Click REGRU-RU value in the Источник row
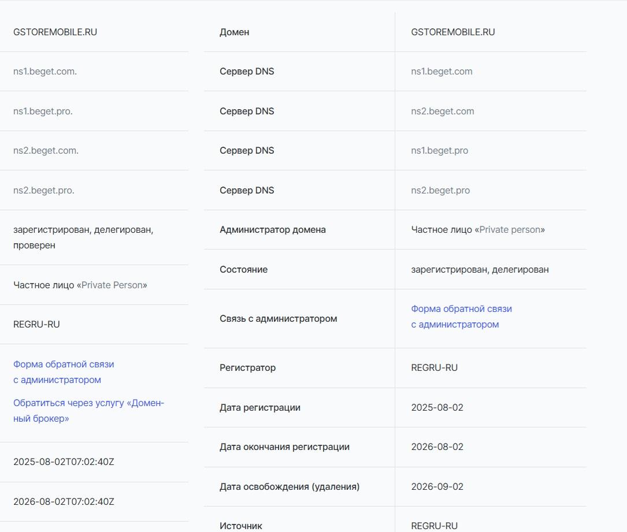Viewport: 627px width, 532px height. pos(435,526)
